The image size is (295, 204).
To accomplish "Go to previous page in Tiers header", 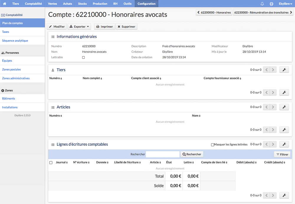I will (x=266, y=70).
